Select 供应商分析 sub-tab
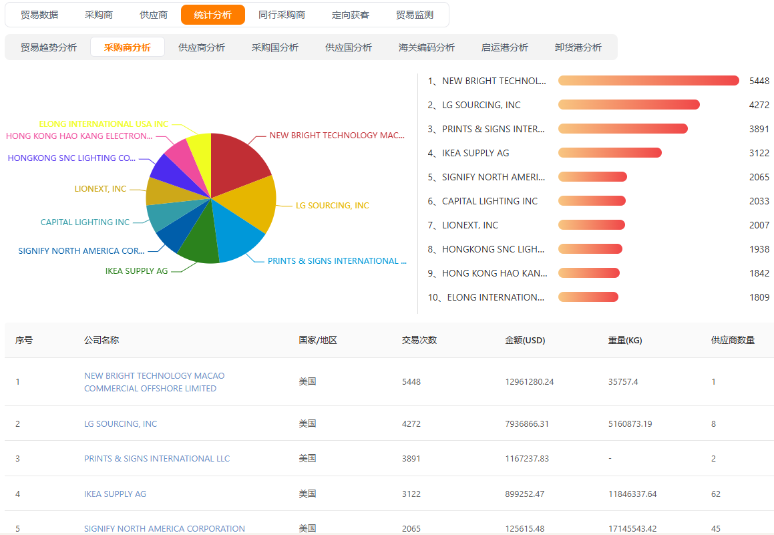This screenshot has height=535, width=774. tap(202, 47)
